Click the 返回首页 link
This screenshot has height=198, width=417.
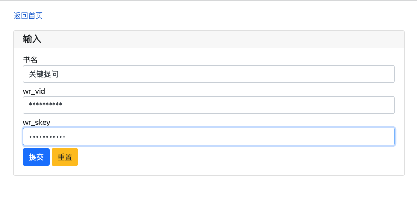(28, 16)
